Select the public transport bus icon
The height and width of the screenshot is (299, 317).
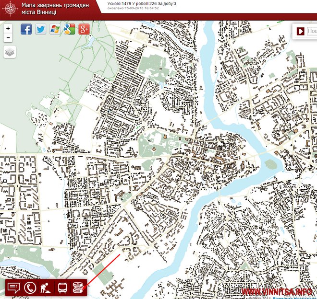click(62, 288)
